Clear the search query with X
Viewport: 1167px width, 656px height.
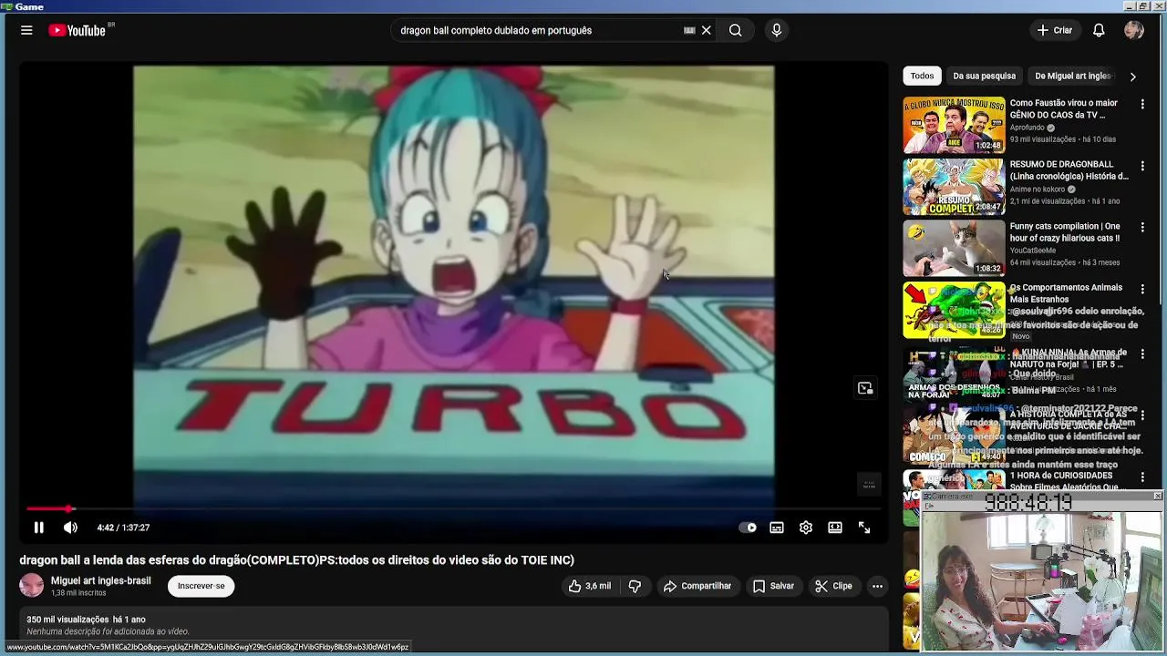tap(707, 30)
